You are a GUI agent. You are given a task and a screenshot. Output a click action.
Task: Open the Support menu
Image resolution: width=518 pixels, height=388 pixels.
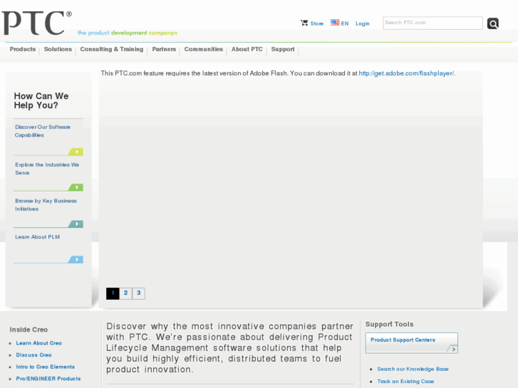pyautogui.click(x=283, y=49)
